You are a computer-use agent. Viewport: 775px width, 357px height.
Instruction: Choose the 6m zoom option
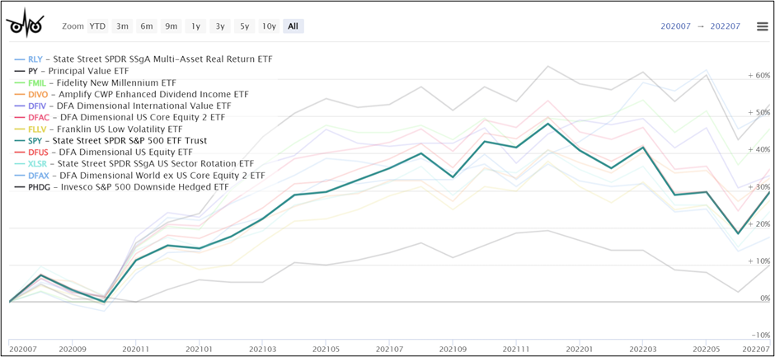147,26
